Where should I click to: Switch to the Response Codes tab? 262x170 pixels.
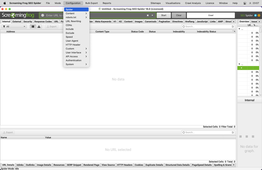tap(43, 21)
